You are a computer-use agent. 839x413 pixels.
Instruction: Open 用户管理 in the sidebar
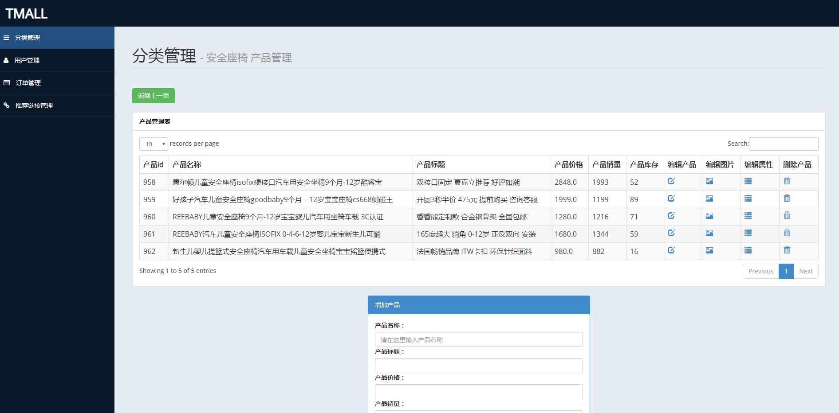(57, 60)
